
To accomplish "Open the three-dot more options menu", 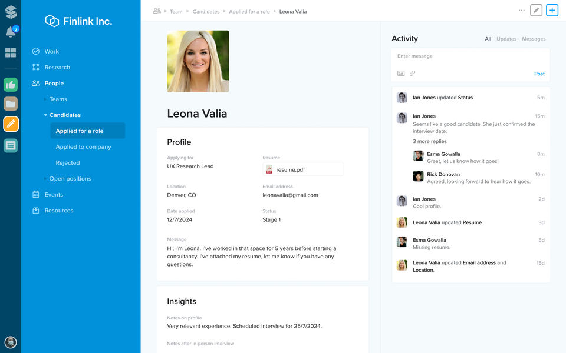I will [522, 10].
